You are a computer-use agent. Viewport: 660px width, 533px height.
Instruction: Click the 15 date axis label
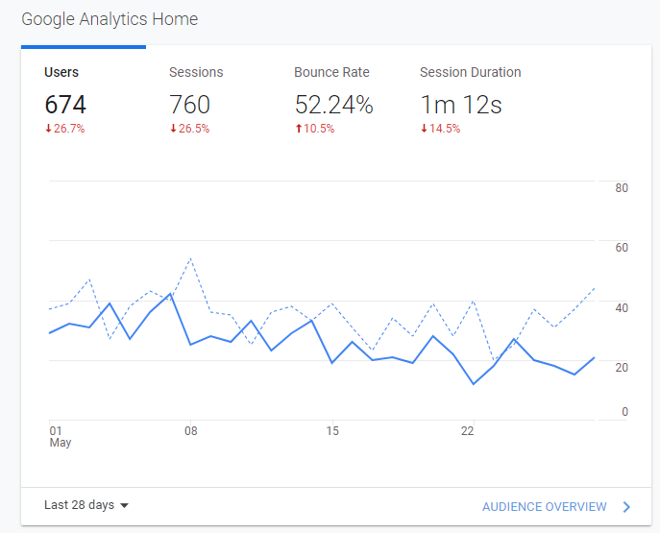pyautogui.click(x=332, y=431)
